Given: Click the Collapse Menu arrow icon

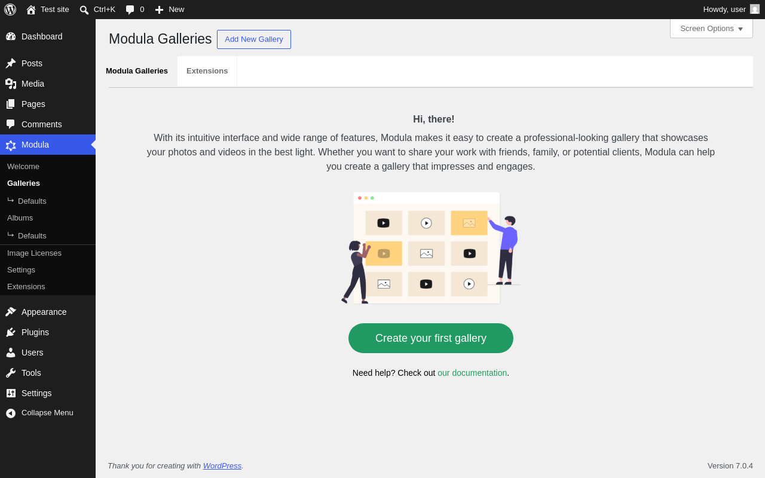Looking at the screenshot, I should pos(11,413).
